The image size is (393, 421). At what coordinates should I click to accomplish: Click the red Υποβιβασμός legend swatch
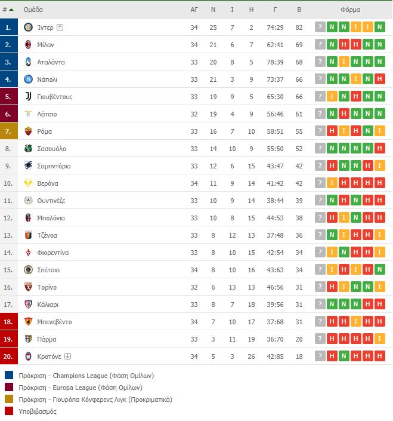coord(8,411)
